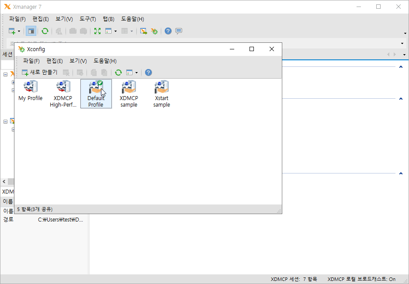Launch Xstart from the Xmanager toolbar

pos(143,31)
